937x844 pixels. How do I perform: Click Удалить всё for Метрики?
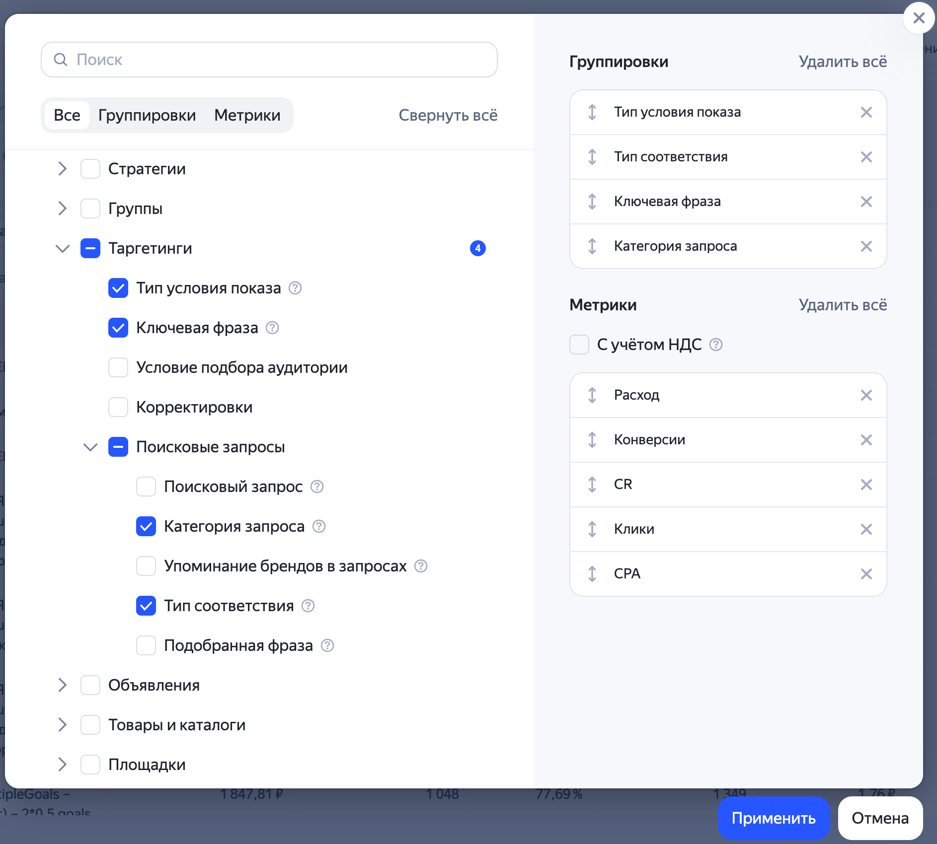pos(843,305)
